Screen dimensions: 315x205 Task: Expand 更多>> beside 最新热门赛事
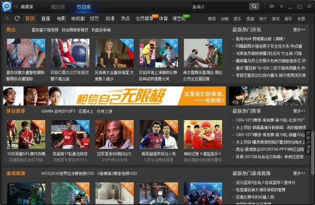coord(299,111)
